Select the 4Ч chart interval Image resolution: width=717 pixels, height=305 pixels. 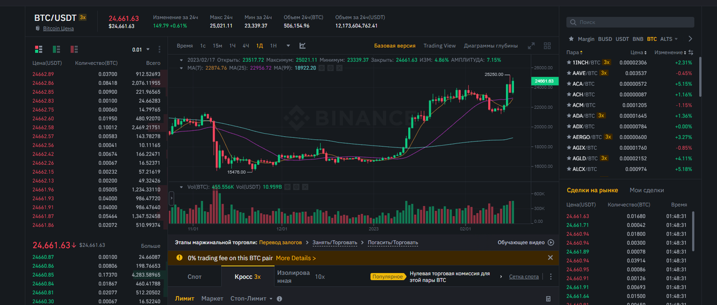coord(246,45)
